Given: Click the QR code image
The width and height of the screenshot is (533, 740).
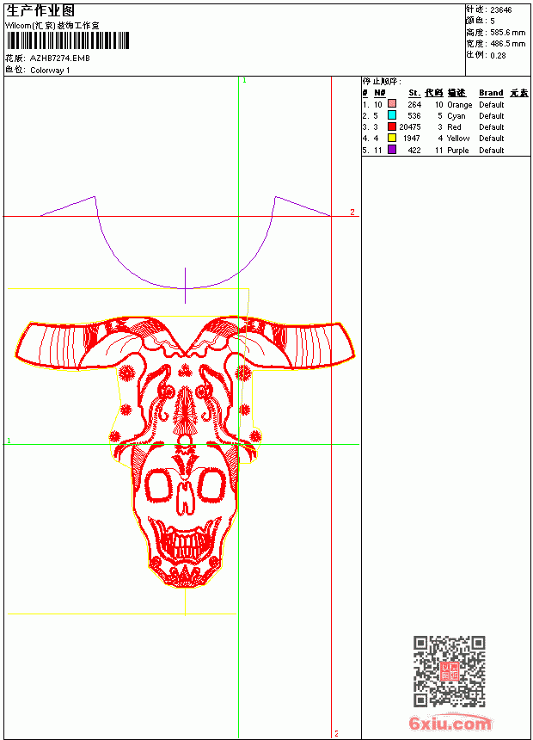Looking at the screenshot, I should pyautogui.click(x=450, y=671).
